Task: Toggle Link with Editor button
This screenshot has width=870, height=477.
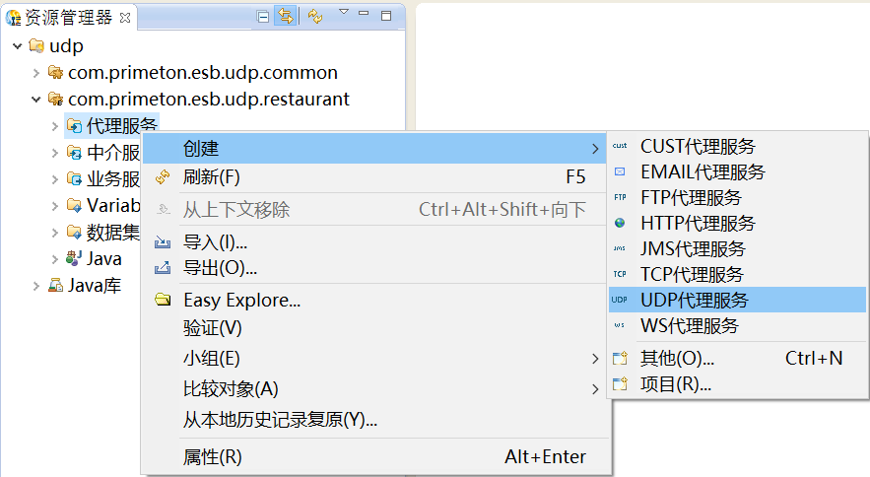Action: pyautogui.click(x=286, y=16)
